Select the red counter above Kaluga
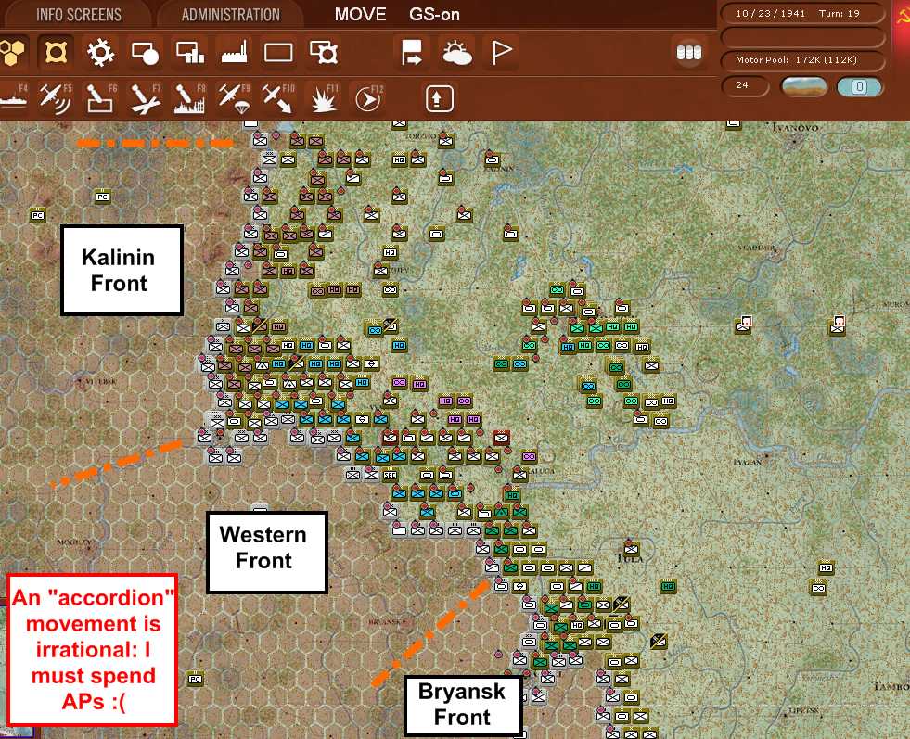 pos(502,437)
